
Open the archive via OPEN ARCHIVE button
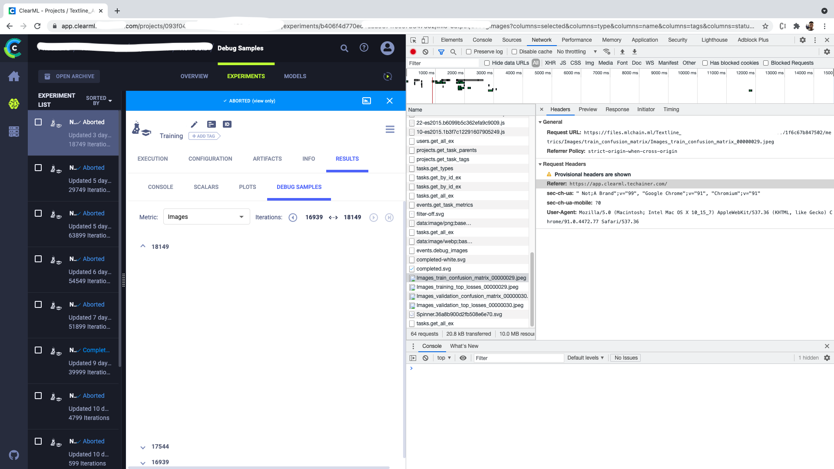pyautogui.click(x=69, y=76)
